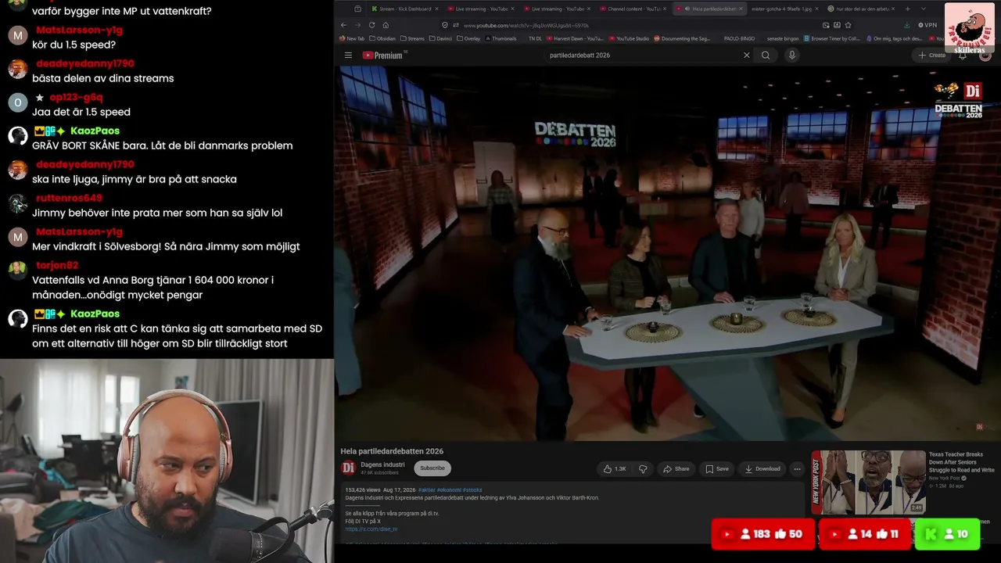The image size is (1001, 563).
Task: Go to YouTube Premium home logo
Action: pos(383,55)
